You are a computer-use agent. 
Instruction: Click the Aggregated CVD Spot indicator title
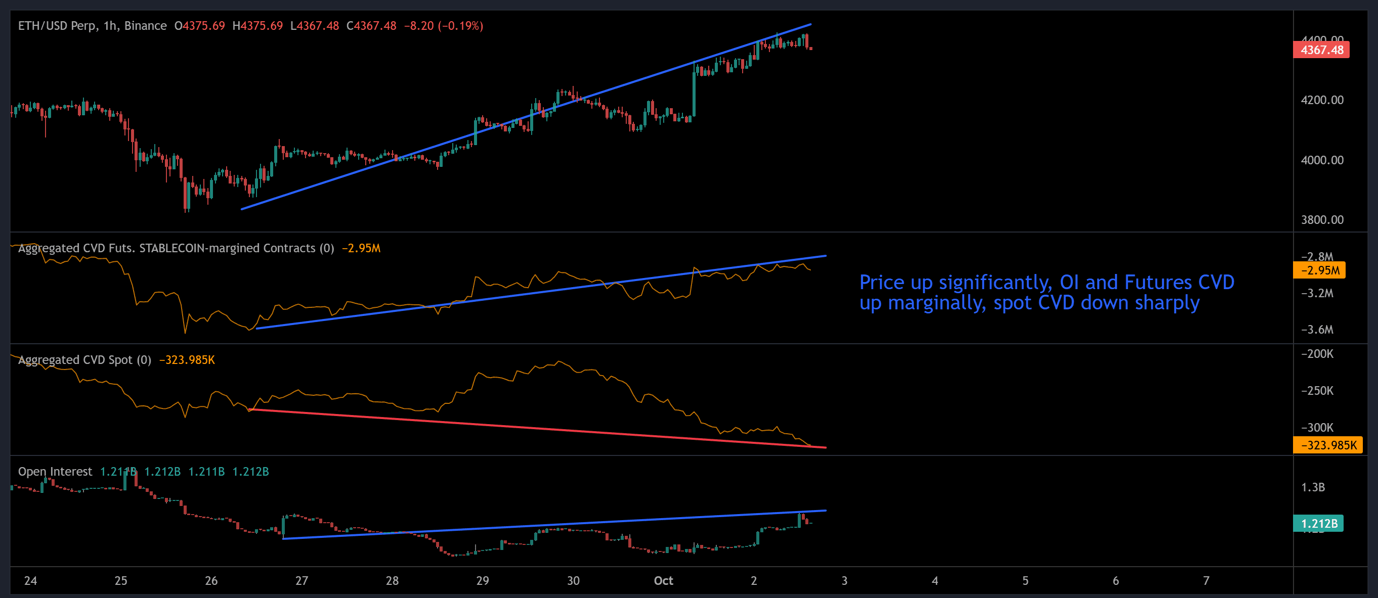coord(84,359)
